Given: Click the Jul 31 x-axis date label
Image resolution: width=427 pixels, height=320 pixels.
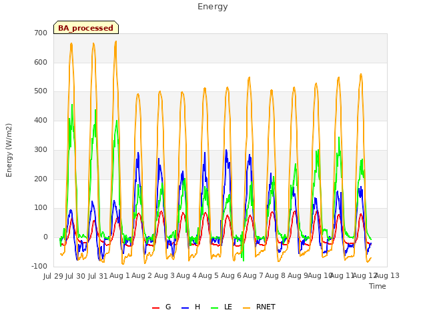Looking at the screenshot, I should point(98,276).
